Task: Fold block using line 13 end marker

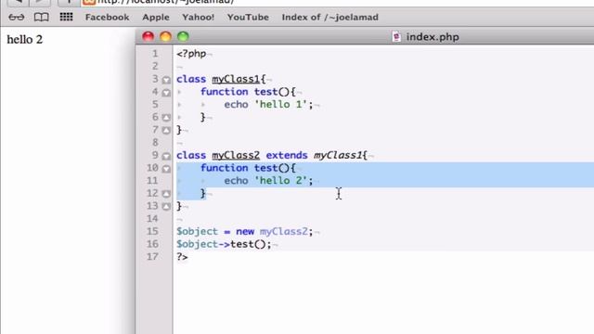Action: coord(166,207)
